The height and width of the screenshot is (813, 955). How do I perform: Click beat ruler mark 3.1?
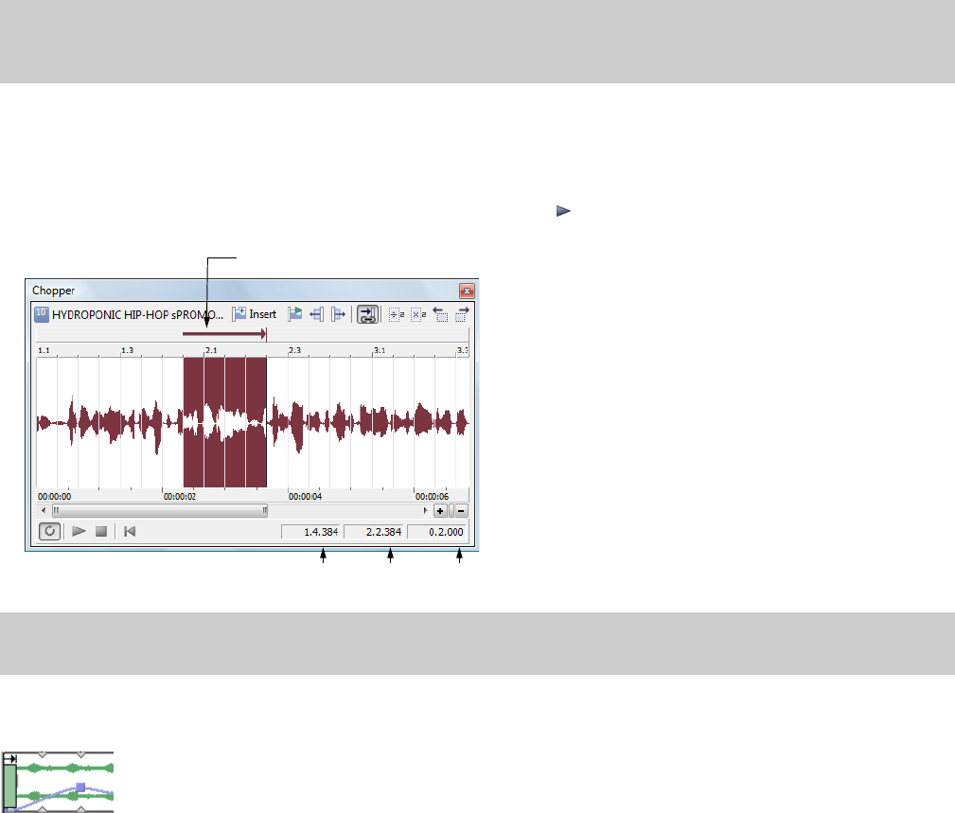tap(380, 350)
